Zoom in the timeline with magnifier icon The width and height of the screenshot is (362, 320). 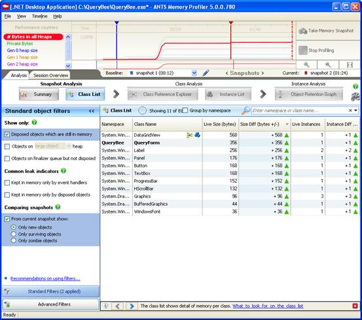tap(306, 65)
